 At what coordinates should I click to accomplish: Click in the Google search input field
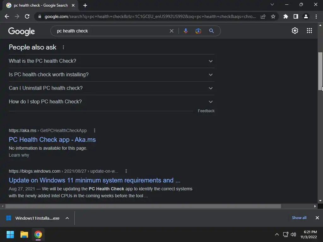tap(111, 31)
